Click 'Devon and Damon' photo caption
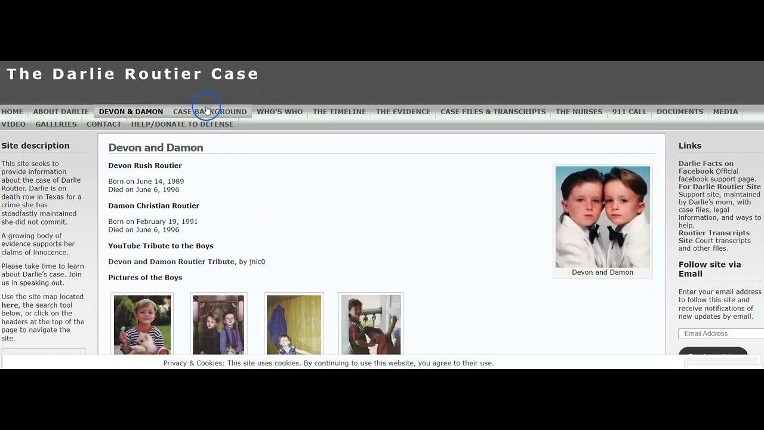The height and width of the screenshot is (430, 764). tap(602, 272)
